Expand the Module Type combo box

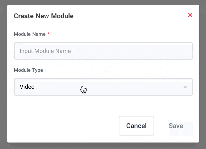pos(103,87)
